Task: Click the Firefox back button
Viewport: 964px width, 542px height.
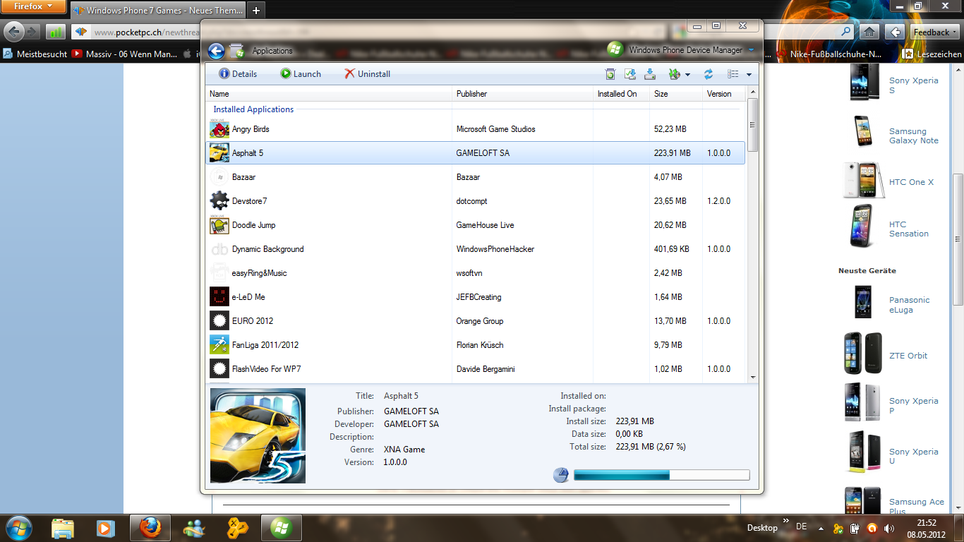Action: tap(14, 32)
